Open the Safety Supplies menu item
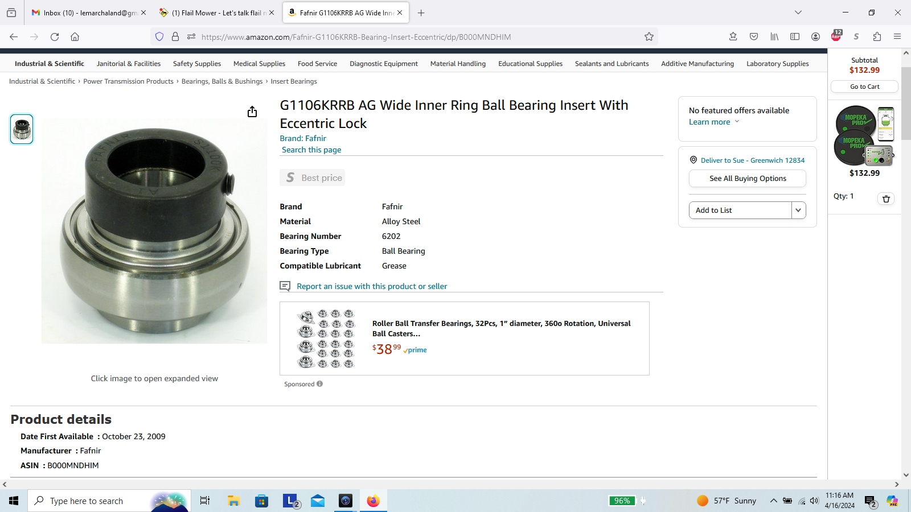911x512 pixels. point(197,64)
